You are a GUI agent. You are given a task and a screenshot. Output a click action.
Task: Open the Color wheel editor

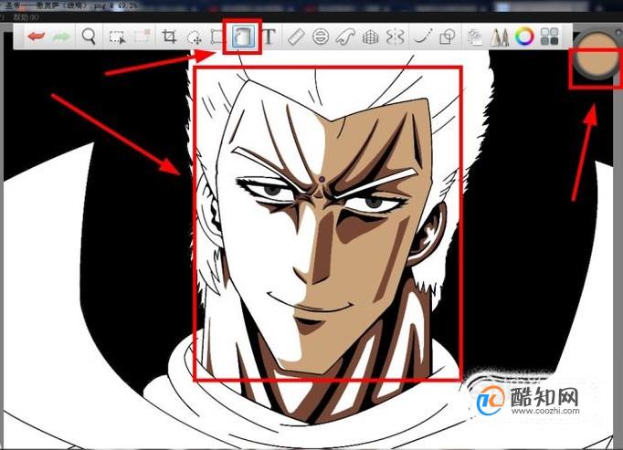(524, 37)
